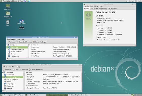The width and height of the screenshot is (142, 96).
Task: Open View menu in System Monitor
Action: 96,6
